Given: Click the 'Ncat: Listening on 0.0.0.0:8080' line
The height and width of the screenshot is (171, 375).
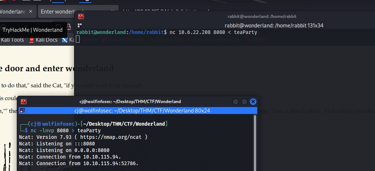Looking at the screenshot, I should pos(64,150).
